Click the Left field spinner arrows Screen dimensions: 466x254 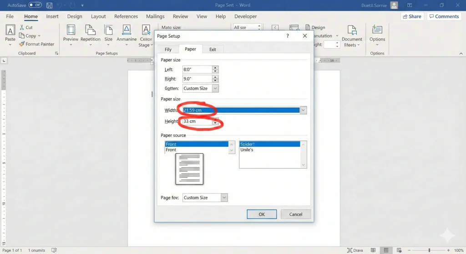tap(215, 70)
